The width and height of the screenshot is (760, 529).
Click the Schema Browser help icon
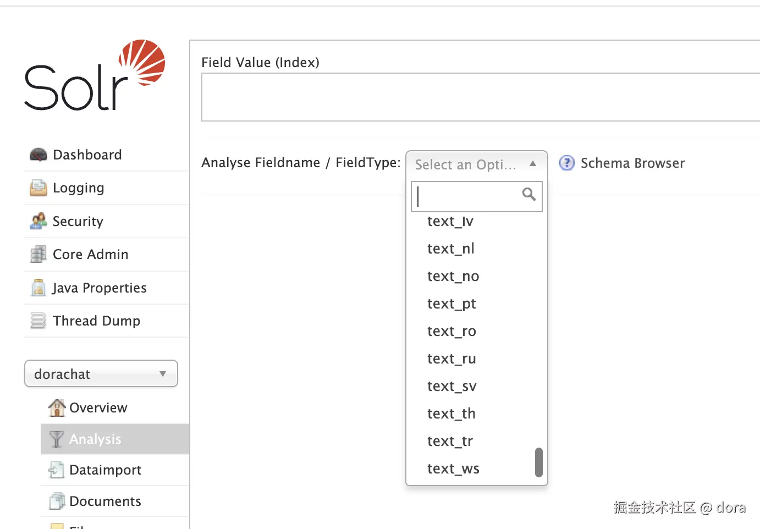(x=566, y=163)
